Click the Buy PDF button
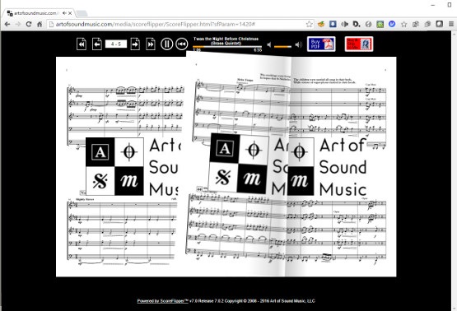This screenshot has height=311, width=457. point(321,44)
